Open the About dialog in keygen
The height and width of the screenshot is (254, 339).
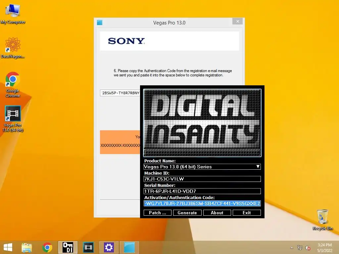[x=217, y=213]
